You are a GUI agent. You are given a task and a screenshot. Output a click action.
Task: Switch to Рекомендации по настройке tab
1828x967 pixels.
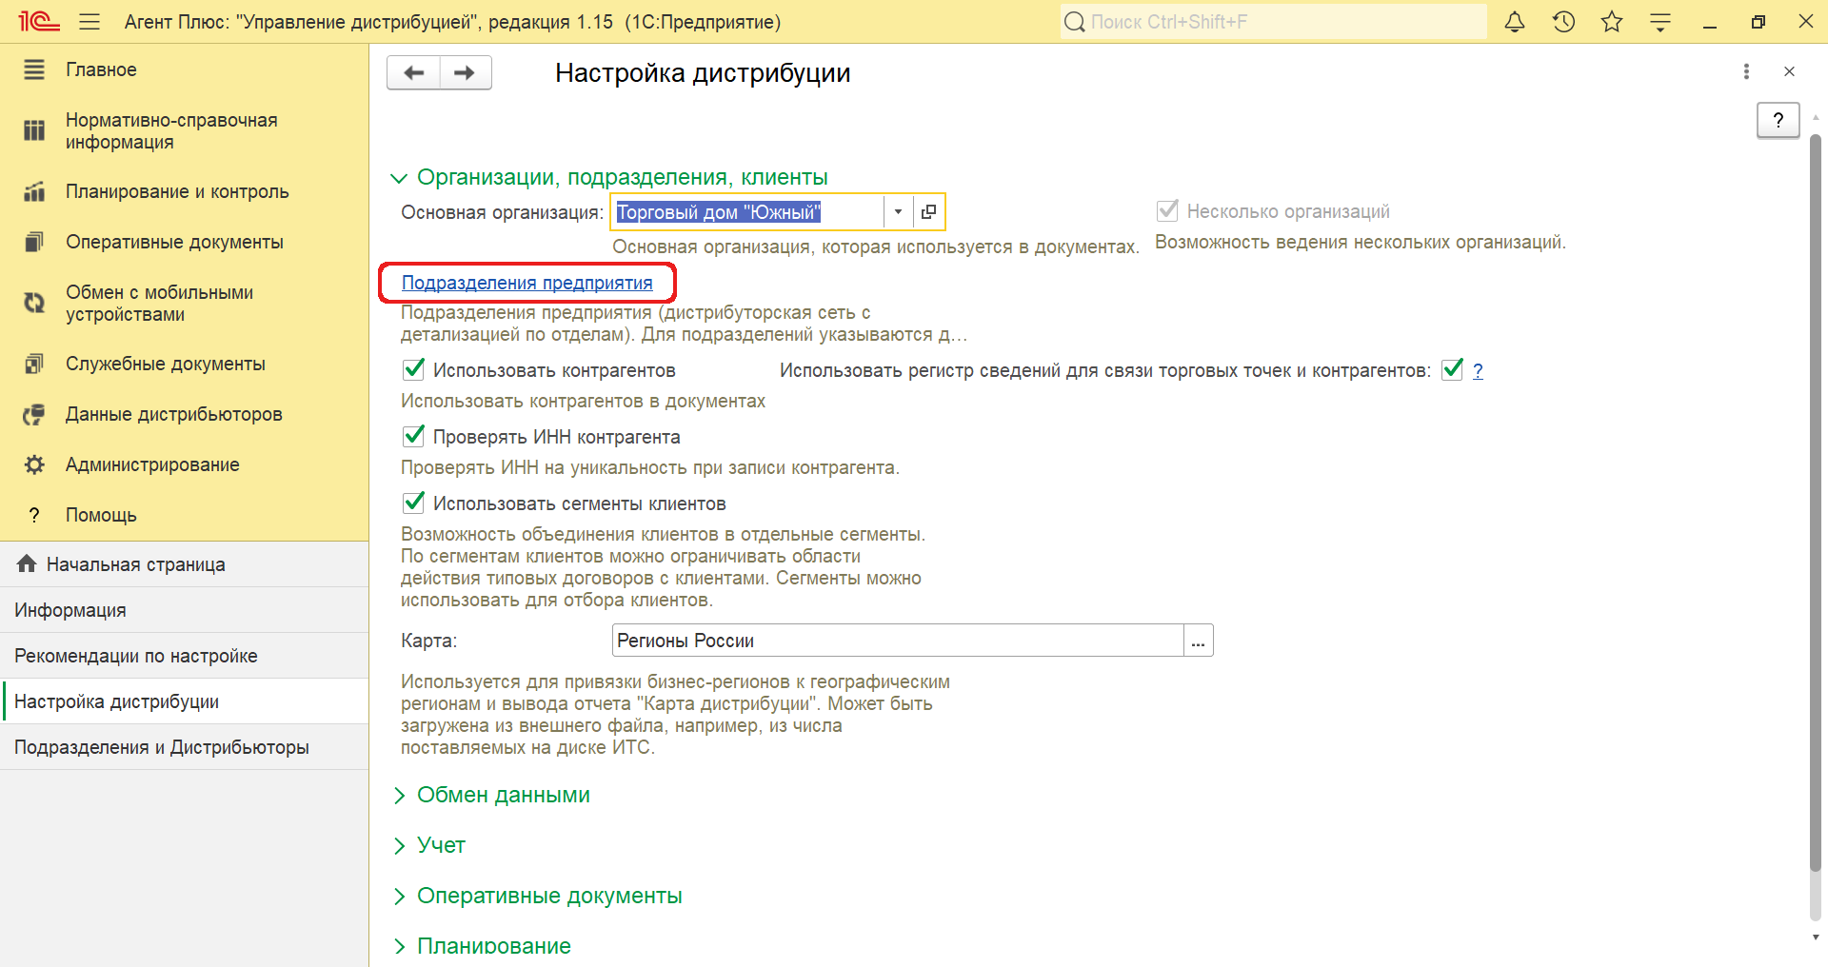[x=184, y=656]
